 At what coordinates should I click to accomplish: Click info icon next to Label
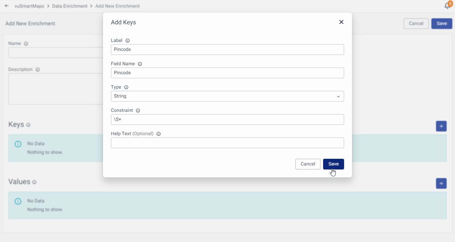point(128,41)
